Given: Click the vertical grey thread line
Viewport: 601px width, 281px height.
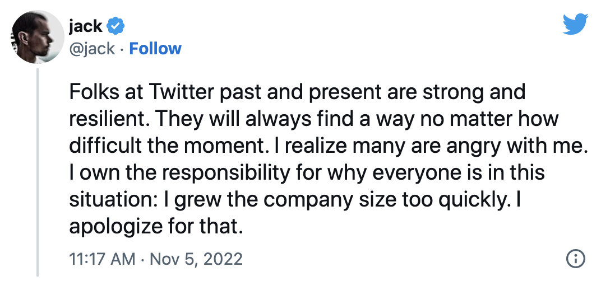Looking at the screenshot, I should (x=38, y=172).
